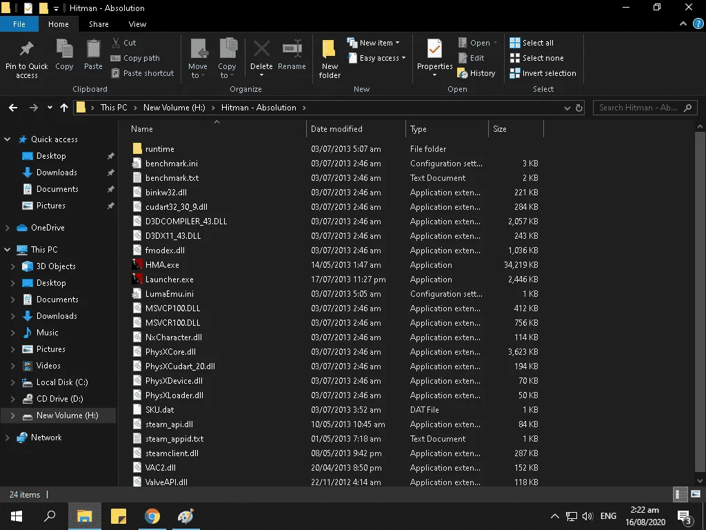Sort by Date modified column header
The width and height of the screenshot is (706, 530).
pos(356,129)
